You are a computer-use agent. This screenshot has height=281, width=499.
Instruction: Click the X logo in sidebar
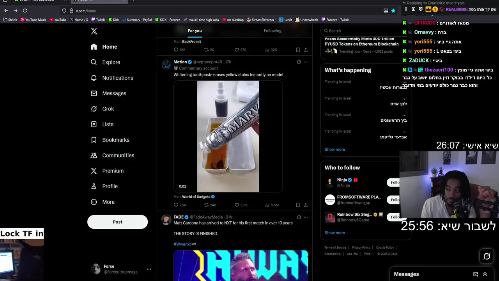click(94, 31)
